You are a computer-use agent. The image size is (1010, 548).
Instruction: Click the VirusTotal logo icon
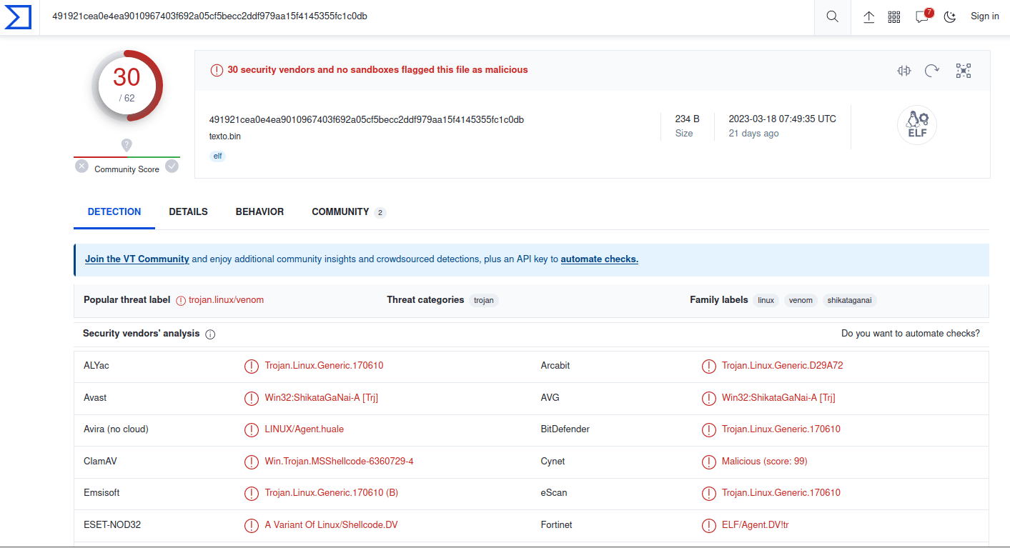[18, 16]
